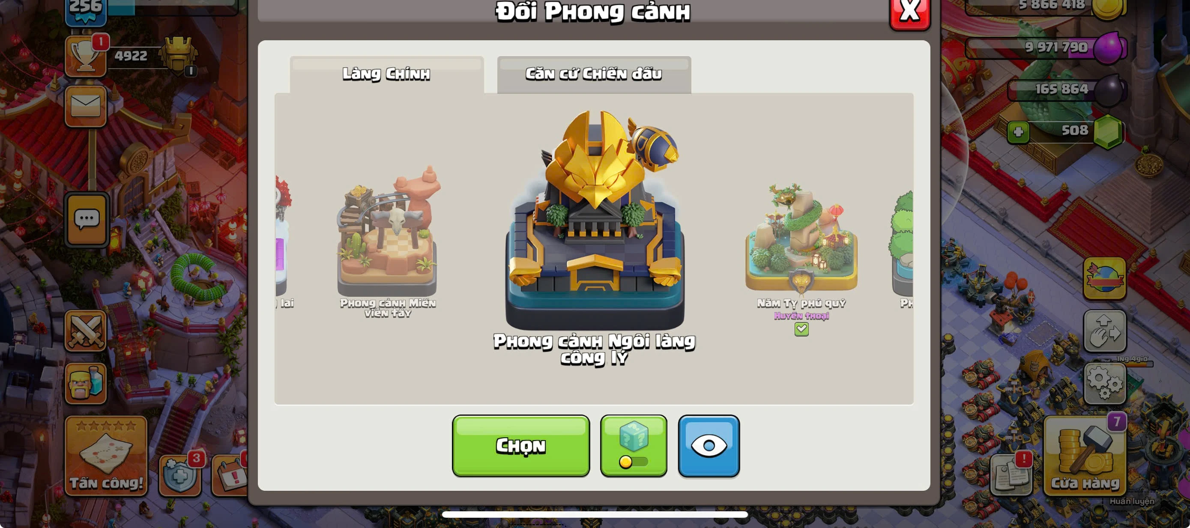This screenshot has height=528, width=1190.
Task: Open the shield with plus icon
Action: (x=180, y=476)
